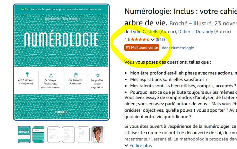The image size is (237, 149).
Task: Click the chevron beside En lire plus
Action: click(126, 145)
